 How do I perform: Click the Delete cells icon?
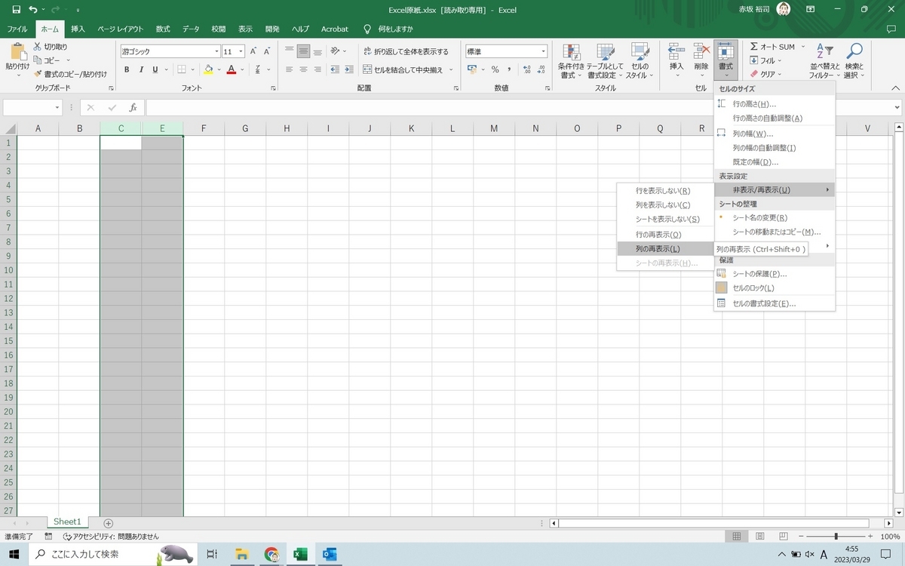coord(701,52)
